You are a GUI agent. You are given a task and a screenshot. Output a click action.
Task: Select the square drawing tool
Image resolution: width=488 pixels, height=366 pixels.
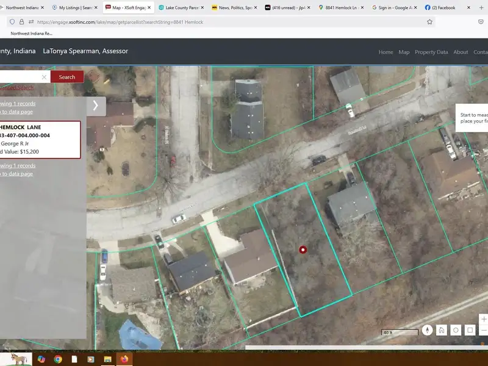pos(470,330)
